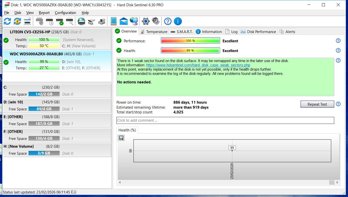This screenshot has height=197, width=348.
Task: Open settings with the gear icon
Action: click(x=146, y=21)
